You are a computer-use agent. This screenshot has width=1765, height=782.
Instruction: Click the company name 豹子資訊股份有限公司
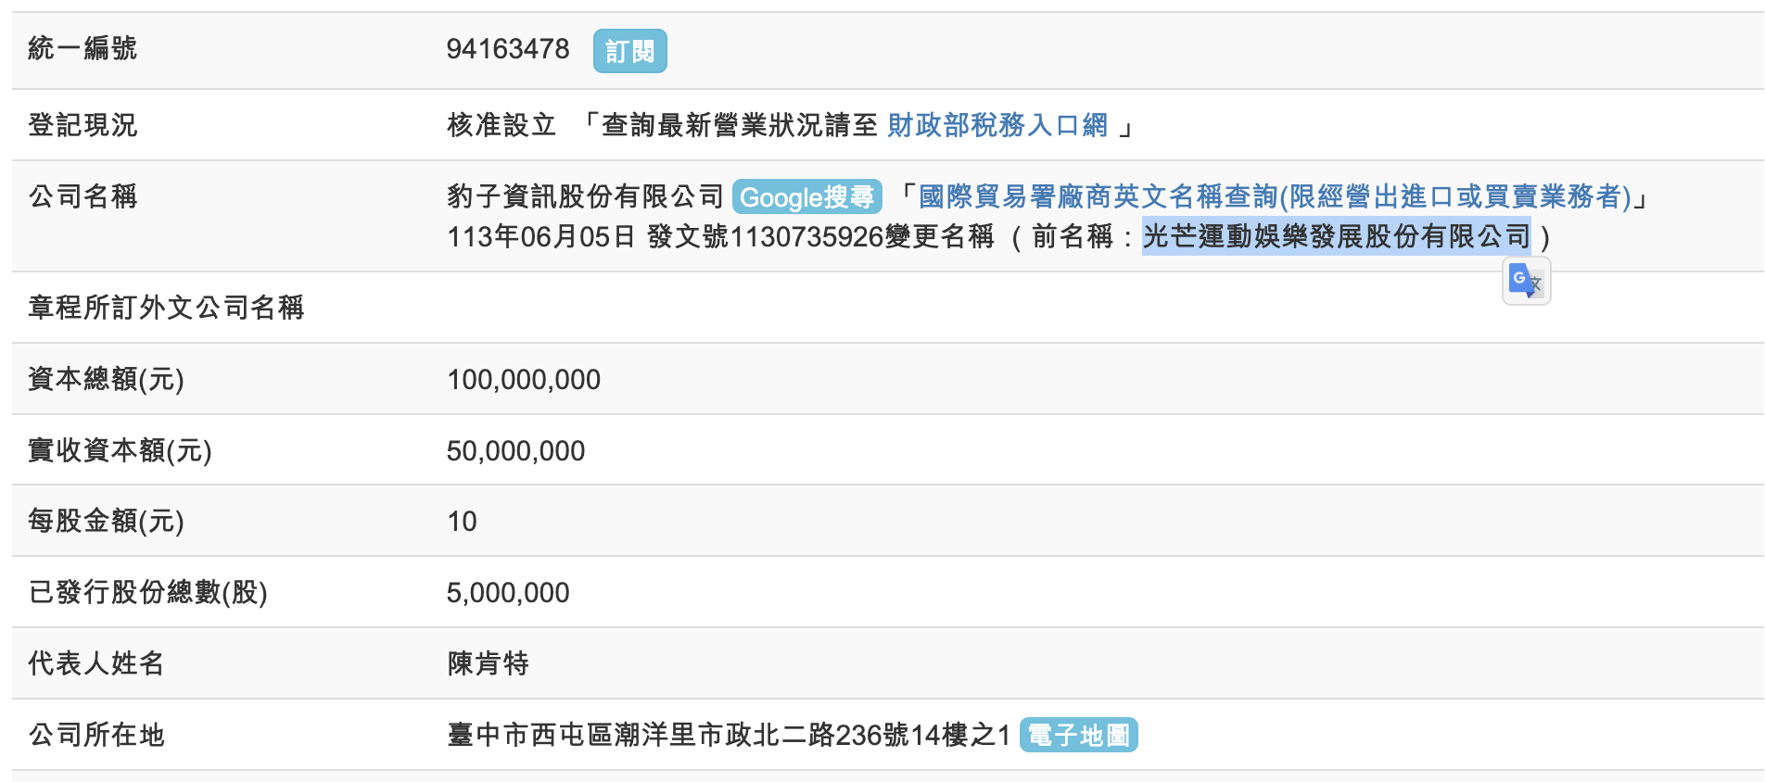585,196
